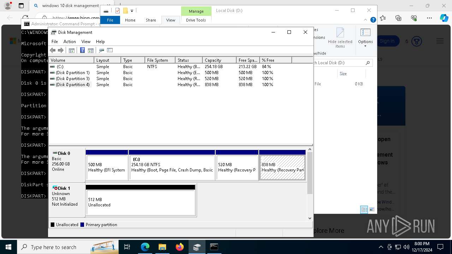Open the blue Help question mark icon

(82, 50)
